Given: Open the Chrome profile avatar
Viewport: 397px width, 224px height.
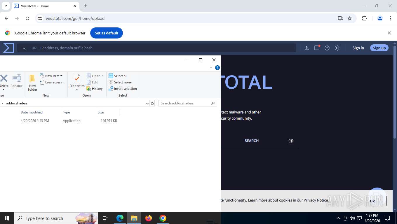Looking at the screenshot, I should [380, 18].
